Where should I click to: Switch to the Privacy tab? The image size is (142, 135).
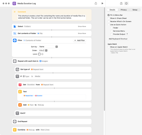coord(124,10)
